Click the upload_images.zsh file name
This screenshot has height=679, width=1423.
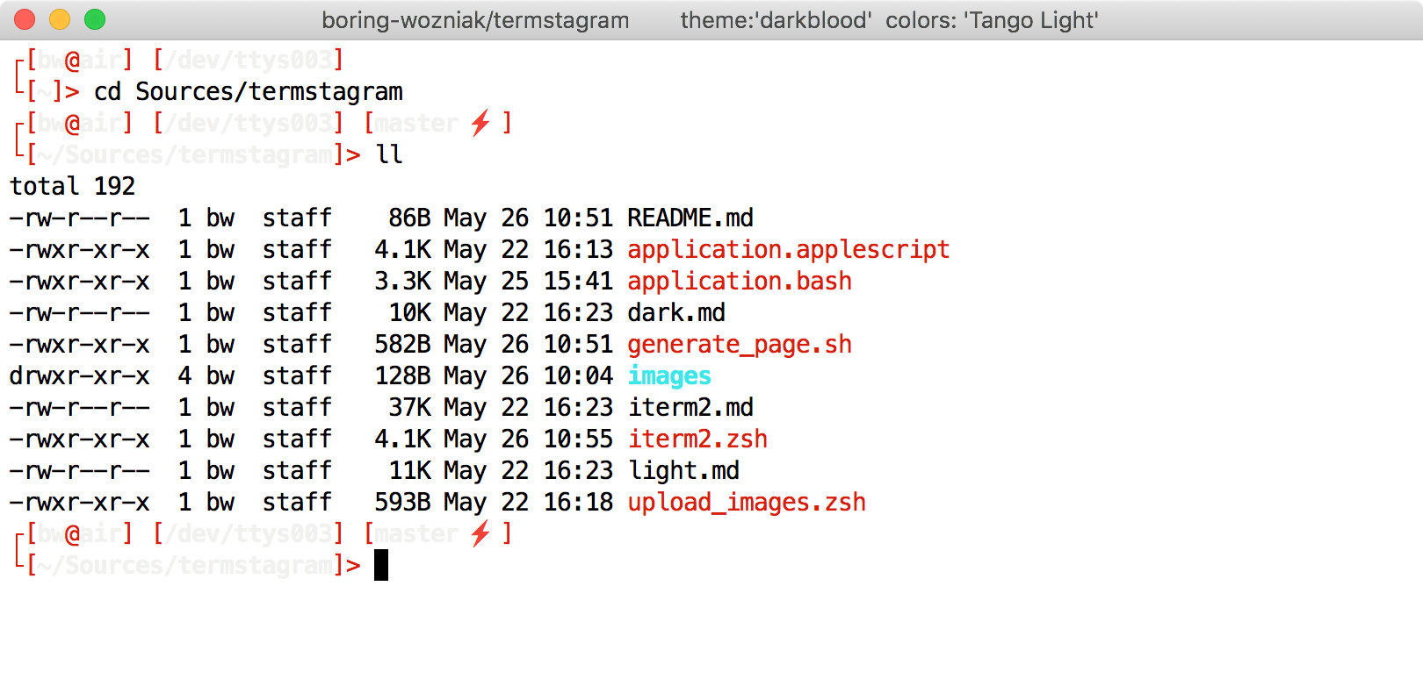pos(746,502)
